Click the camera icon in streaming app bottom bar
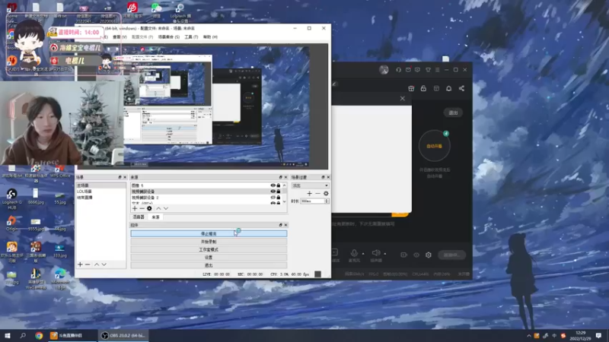The image size is (609, 342). (403, 255)
